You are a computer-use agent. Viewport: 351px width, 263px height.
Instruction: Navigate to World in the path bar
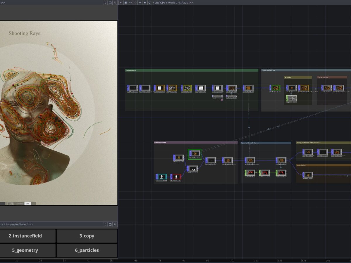[x=172, y=3]
